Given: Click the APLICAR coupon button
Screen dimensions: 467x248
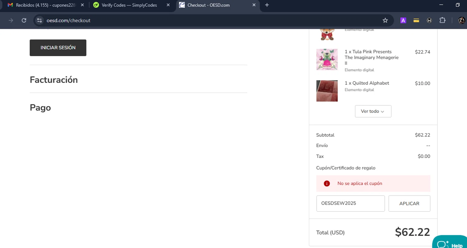Looking at the screenshot, I should (x=409, y=203).
